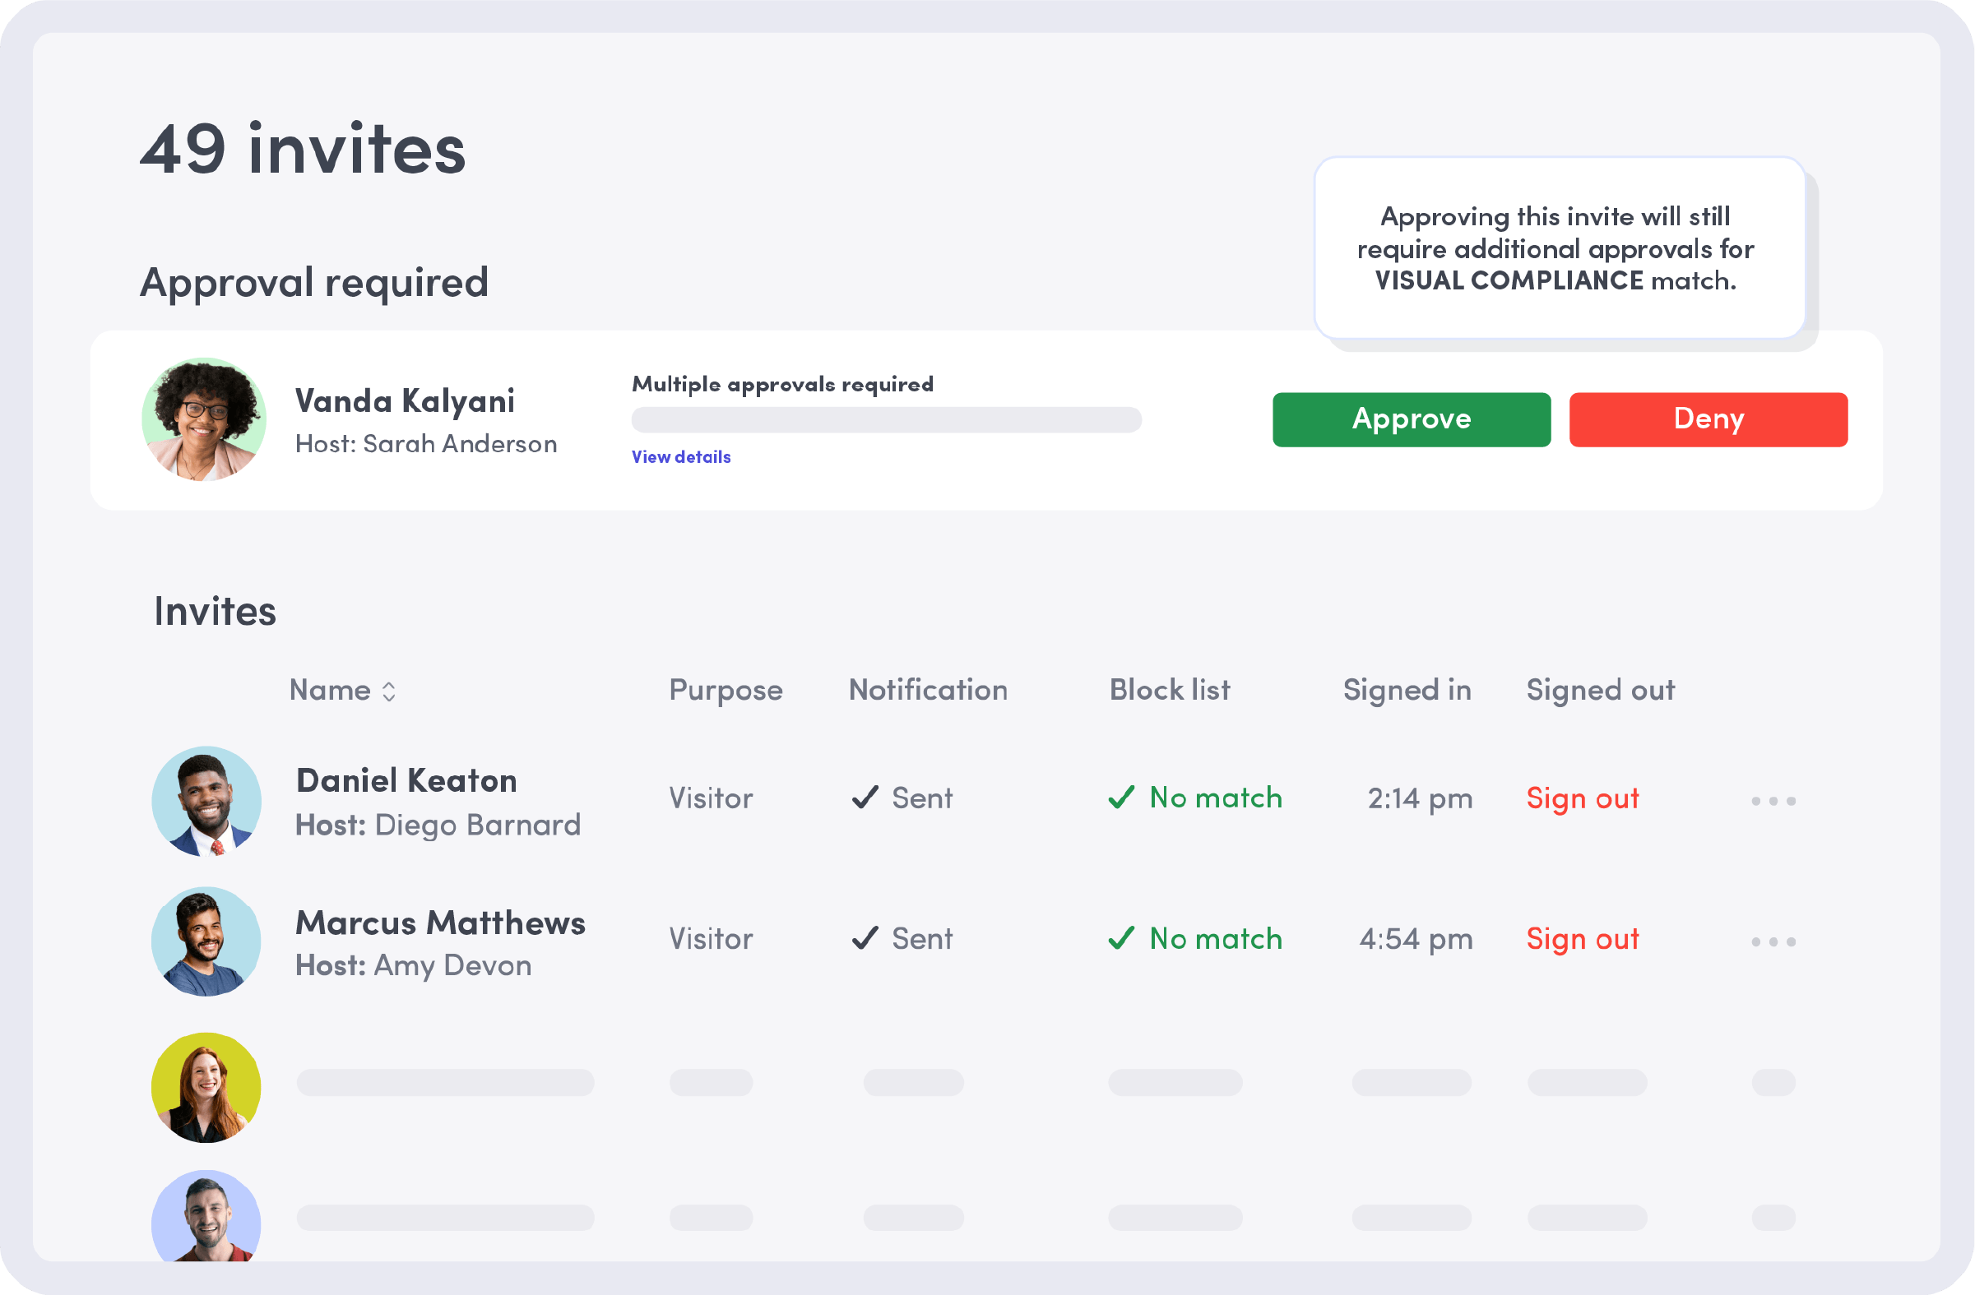Click Host: Diego Barnard text

(438, 826)
